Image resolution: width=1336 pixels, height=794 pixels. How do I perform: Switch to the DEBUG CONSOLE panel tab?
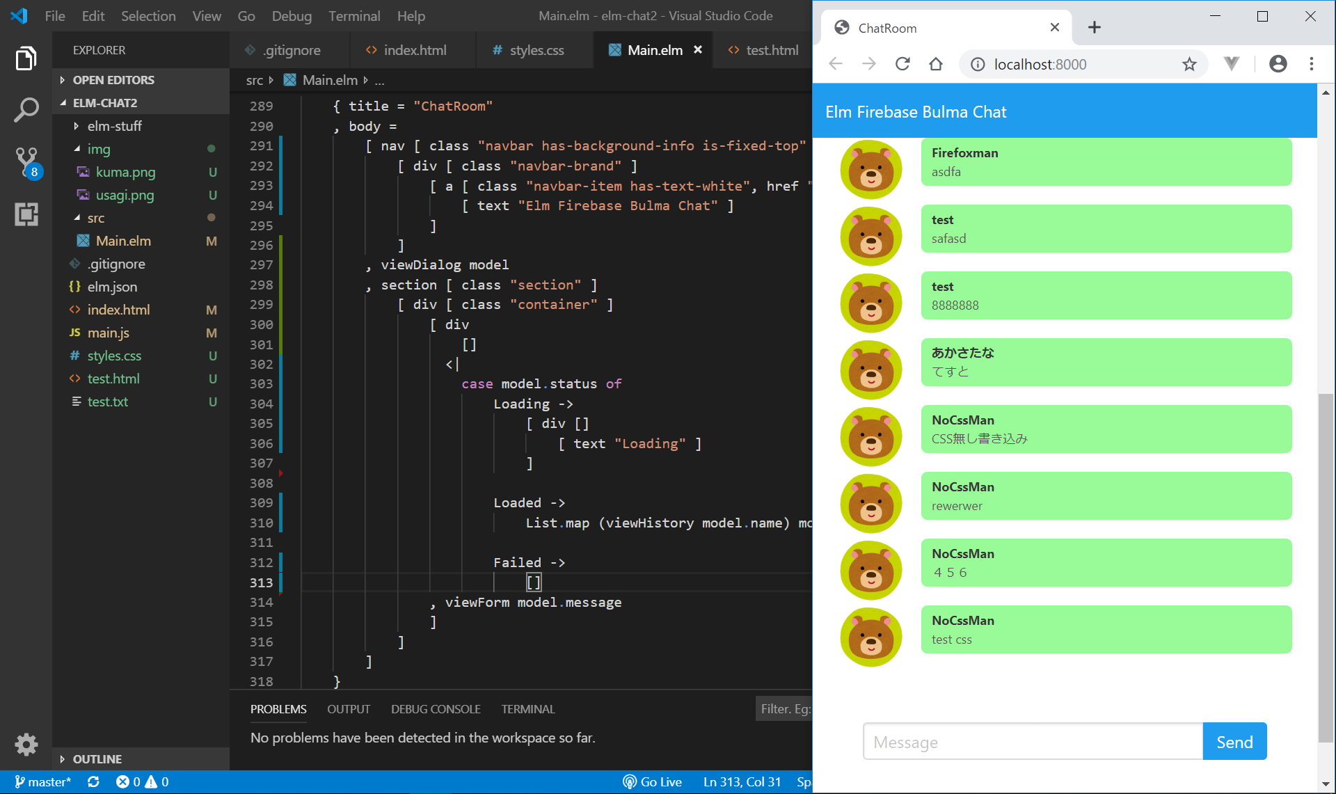[x=436, y=709]
